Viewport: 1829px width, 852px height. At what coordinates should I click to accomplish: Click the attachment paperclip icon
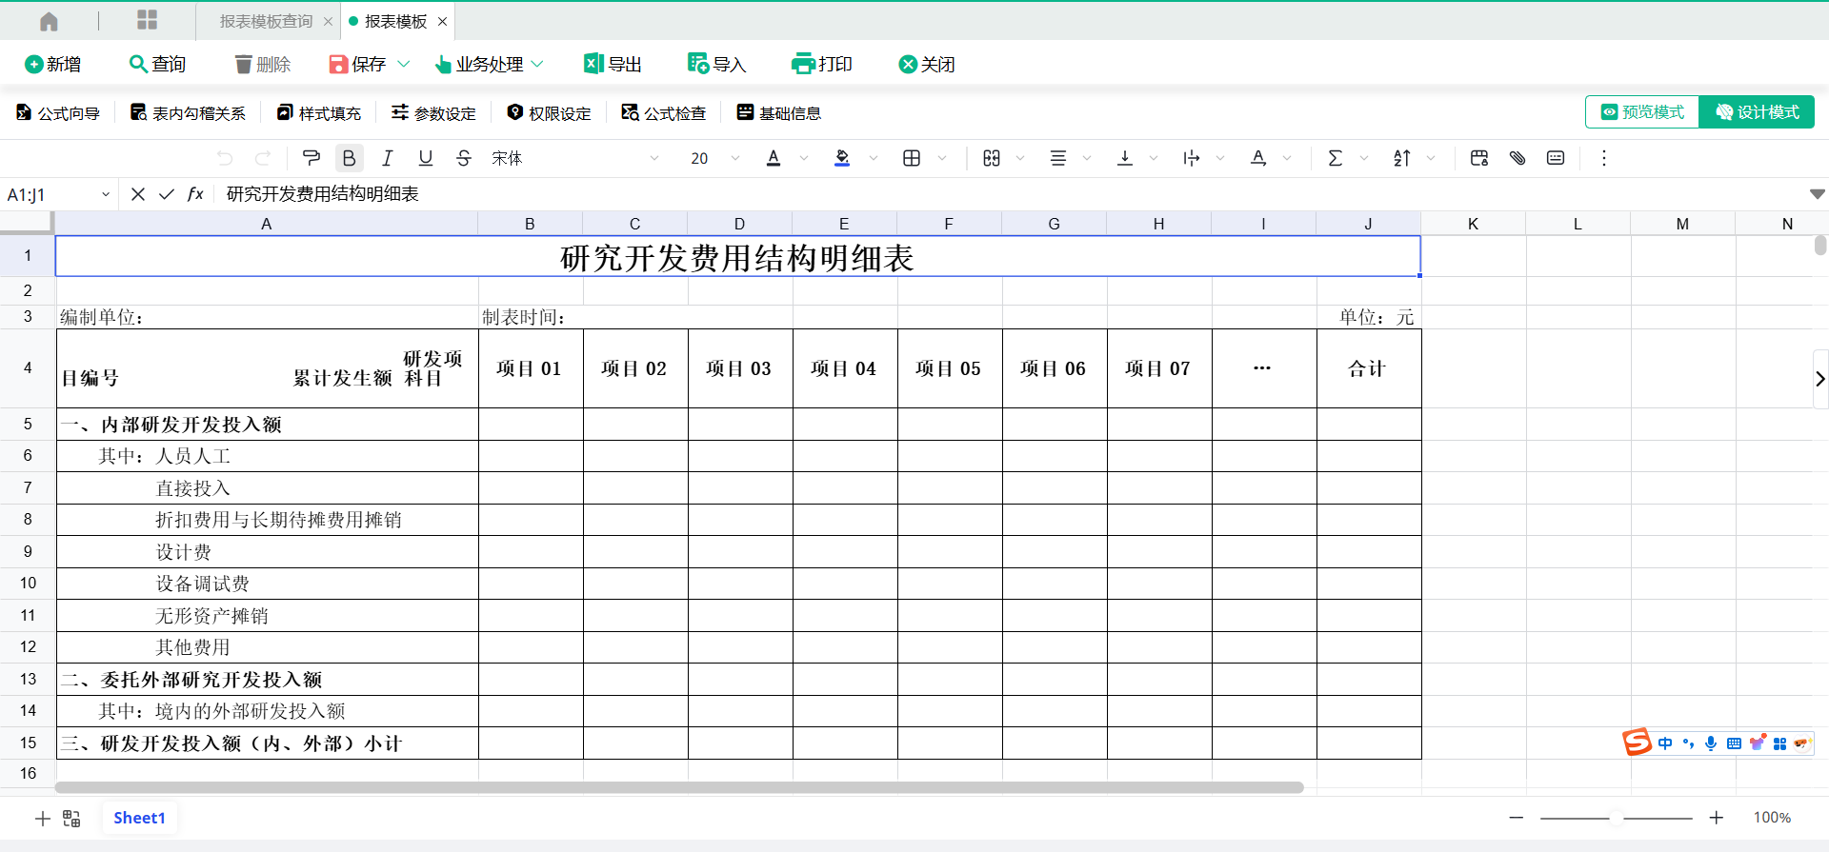click(x=1517, y=158)
